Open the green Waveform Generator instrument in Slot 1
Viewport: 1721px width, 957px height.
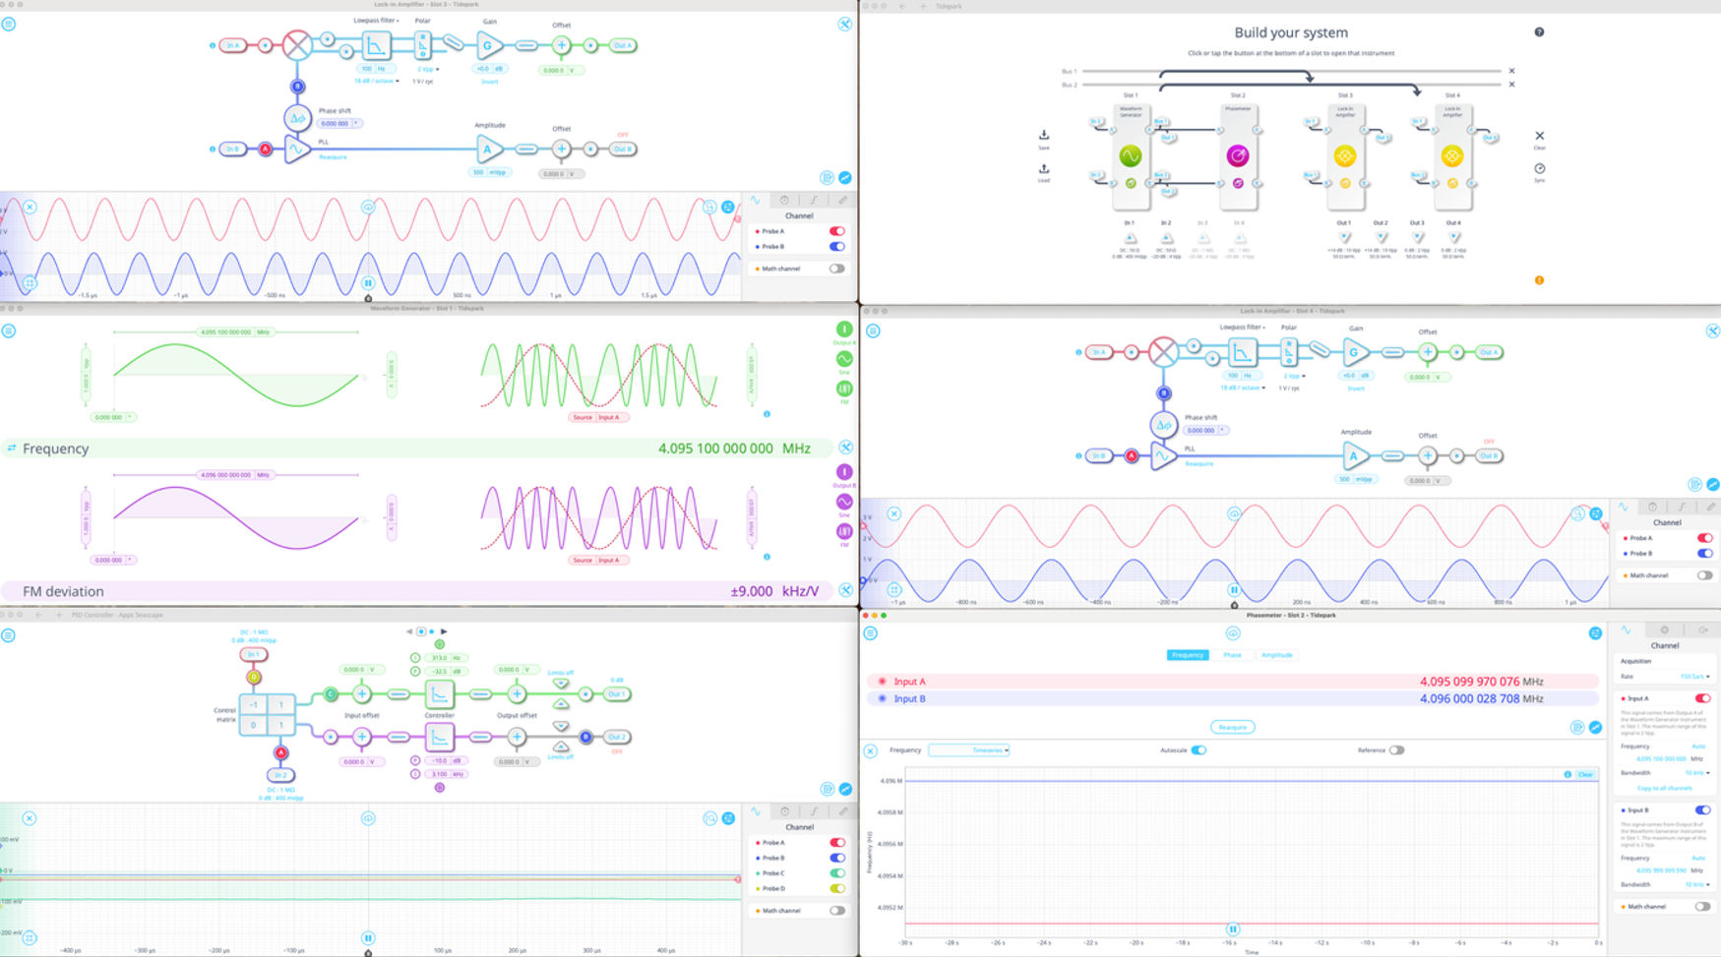(x=1131, y=155)
